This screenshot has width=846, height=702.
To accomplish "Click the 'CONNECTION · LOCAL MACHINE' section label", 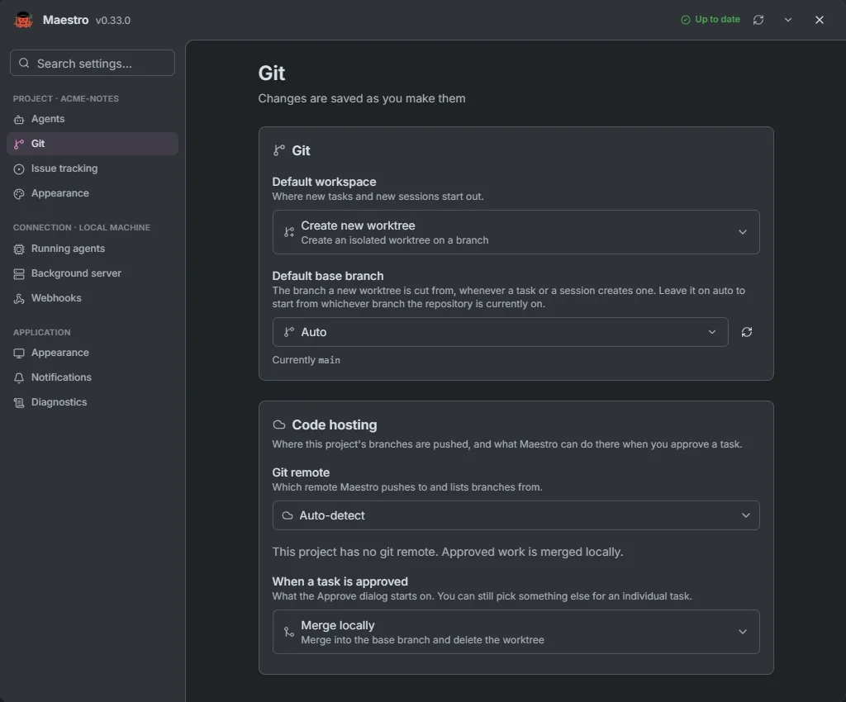I will tap(82, 227).
